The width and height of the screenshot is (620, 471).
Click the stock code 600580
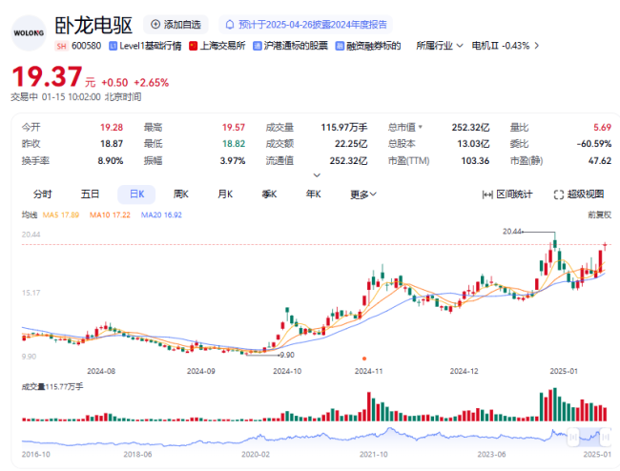click(x=86, y=46)
